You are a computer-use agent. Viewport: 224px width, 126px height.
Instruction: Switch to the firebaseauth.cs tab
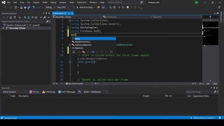60,13
